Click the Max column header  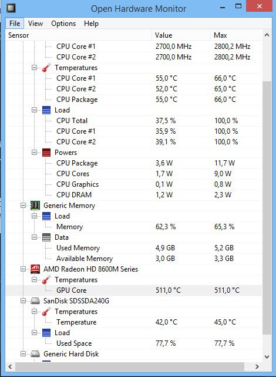236,35
